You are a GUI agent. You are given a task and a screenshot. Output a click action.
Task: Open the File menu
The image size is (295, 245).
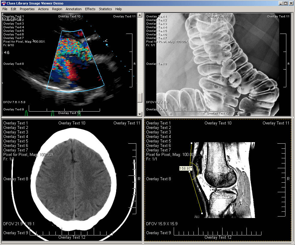tap(5, 9)
